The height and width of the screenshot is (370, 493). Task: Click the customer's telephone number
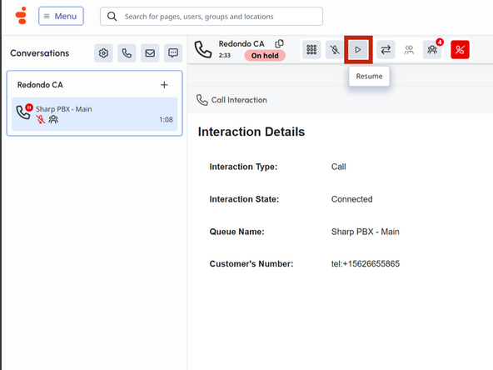tap(366, 263)
